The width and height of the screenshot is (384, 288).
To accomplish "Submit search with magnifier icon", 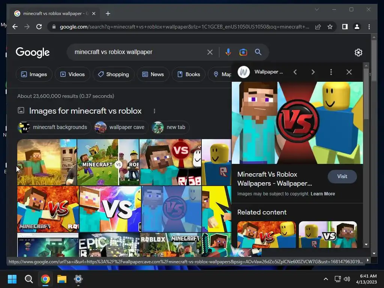I will 258,52.
